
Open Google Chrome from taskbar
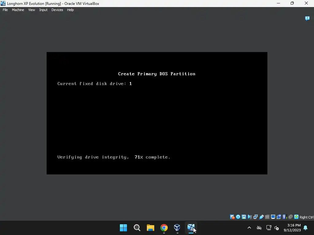pyautogui.click(x=164, y=228)
